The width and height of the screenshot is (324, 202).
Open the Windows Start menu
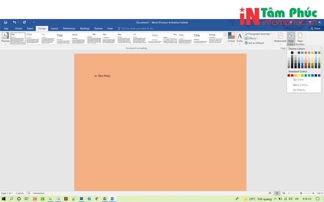(x=5, y=198)
